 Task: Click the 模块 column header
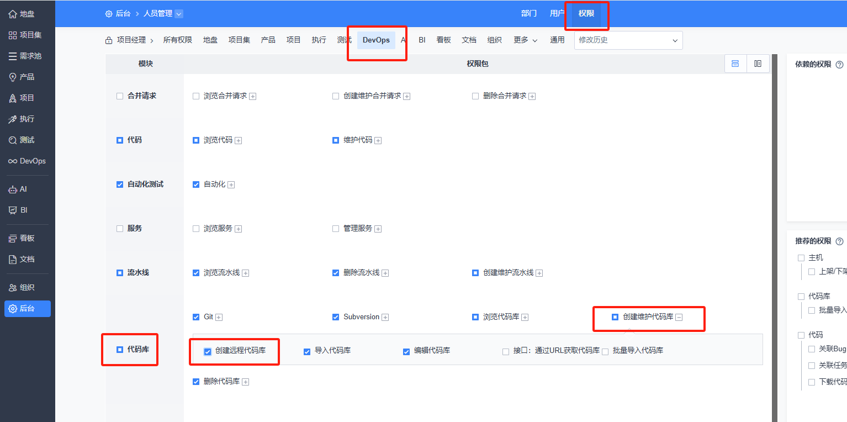(146, 64)
